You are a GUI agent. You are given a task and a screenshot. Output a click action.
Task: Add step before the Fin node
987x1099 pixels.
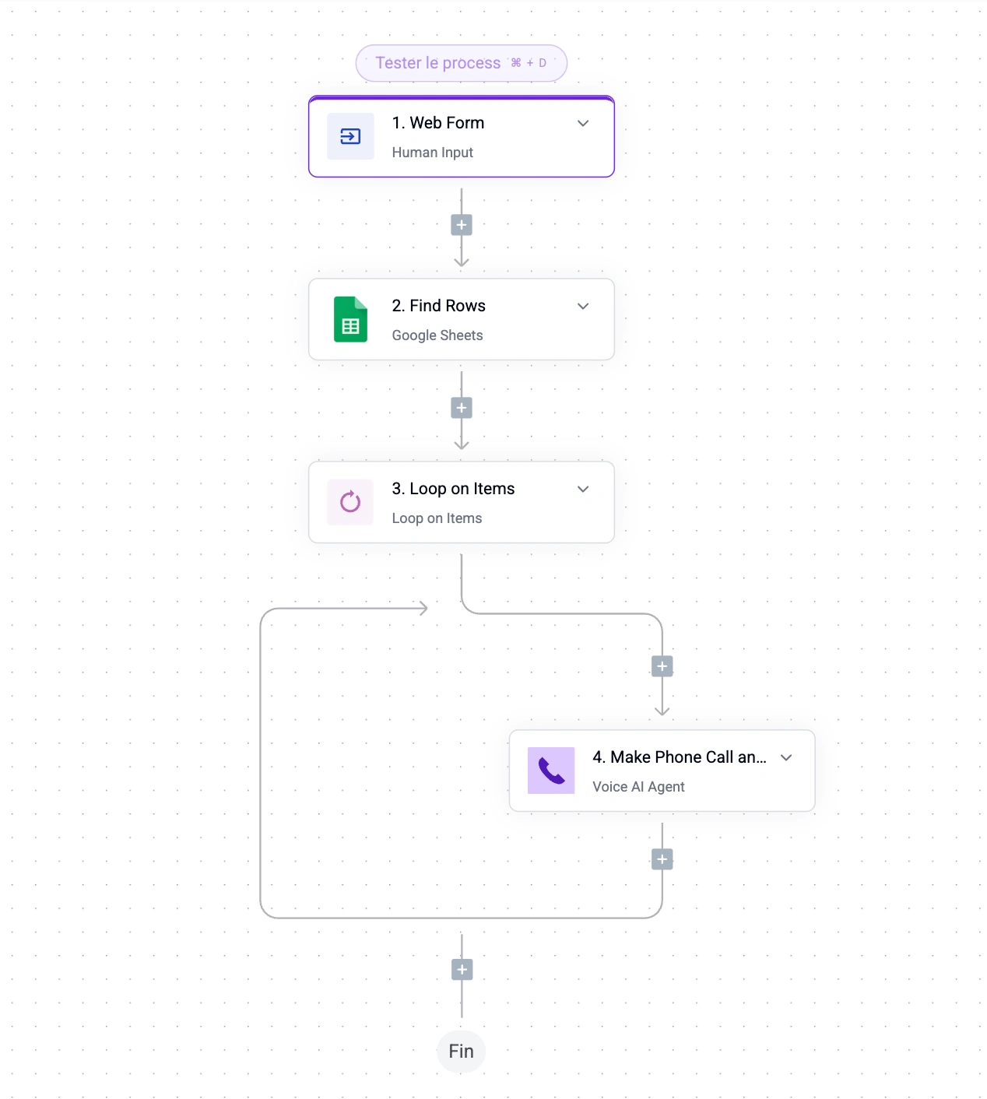pos(462,970)
